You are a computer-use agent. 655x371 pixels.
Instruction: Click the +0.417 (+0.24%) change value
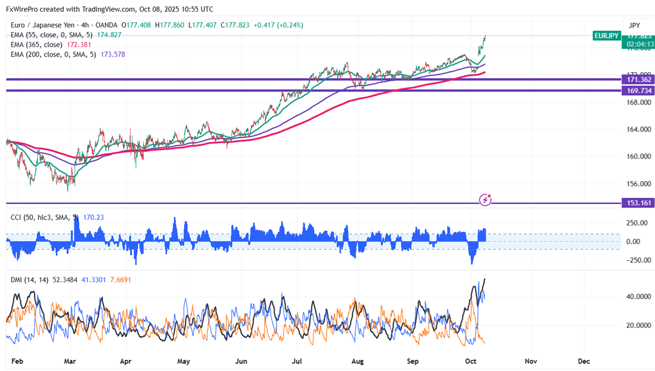[278, 25]
